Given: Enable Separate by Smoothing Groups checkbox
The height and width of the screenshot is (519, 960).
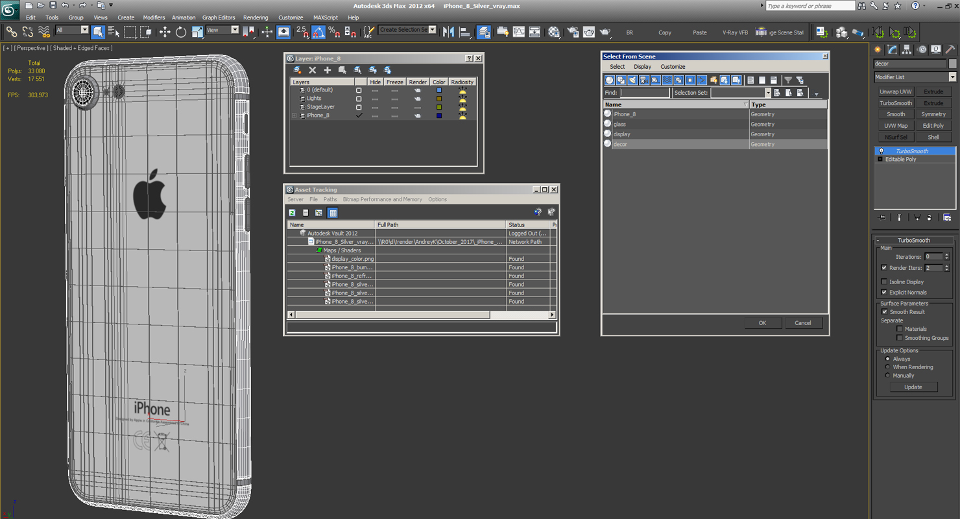Looking at the screenshot, I should tap(900, 338).
